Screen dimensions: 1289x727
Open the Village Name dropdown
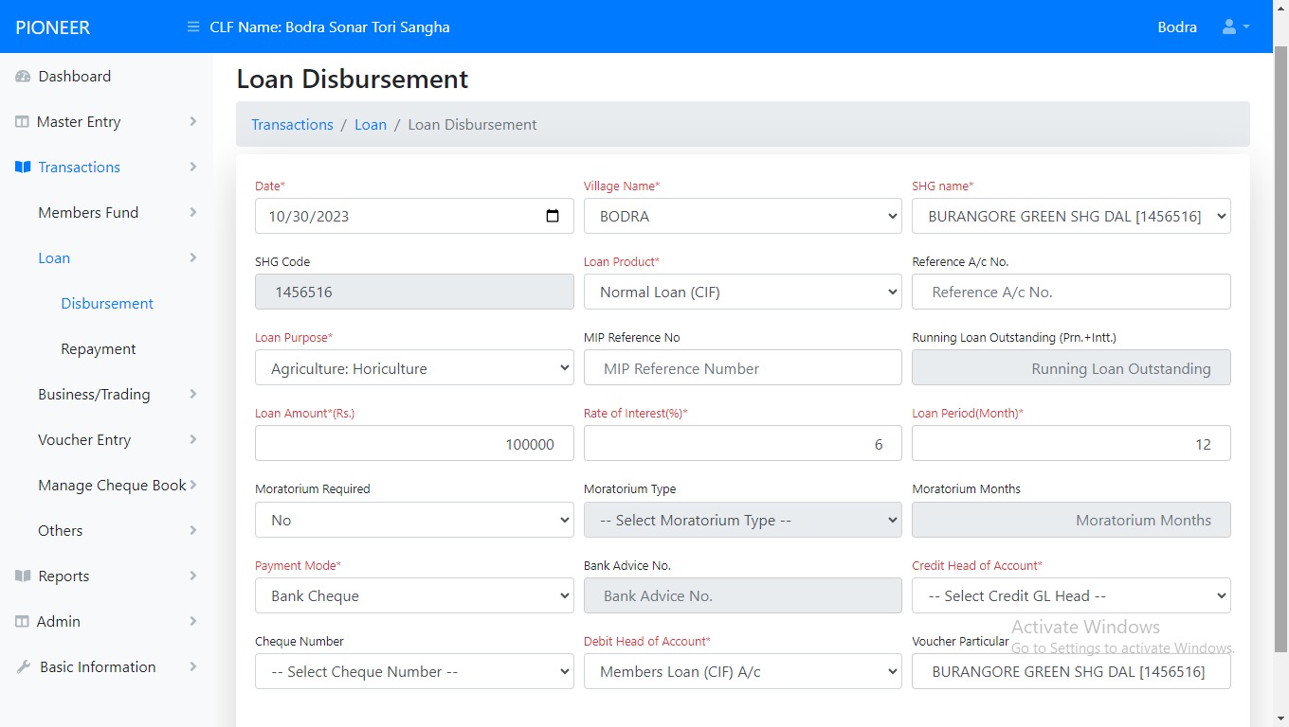coord(742,216)
